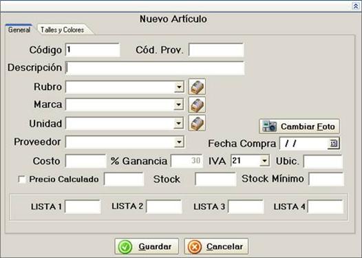Open the Proveedor dropdown list
The width and height of the screenshot is (362, 258).
179,142
